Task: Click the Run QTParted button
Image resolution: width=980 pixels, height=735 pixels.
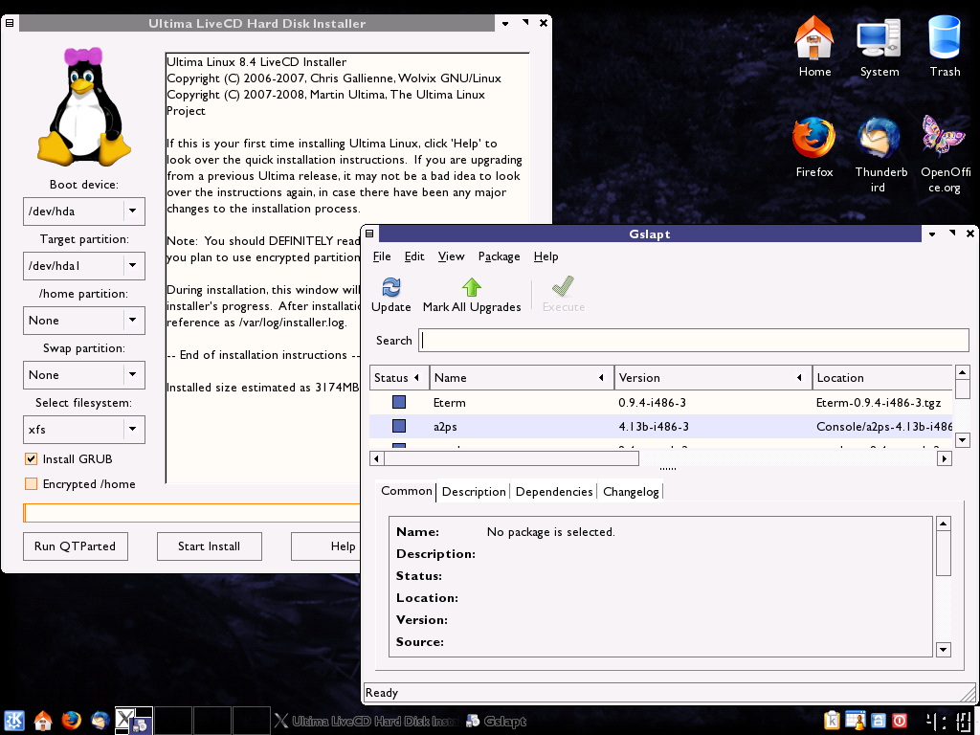Action: (75, 546)
